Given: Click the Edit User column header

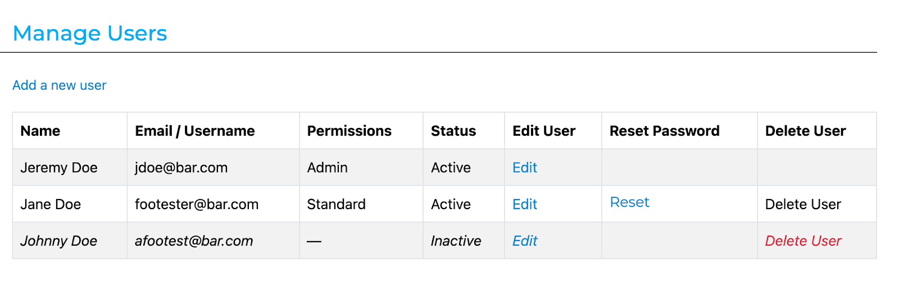Looking at the screenshot, I should coord(543,131).
